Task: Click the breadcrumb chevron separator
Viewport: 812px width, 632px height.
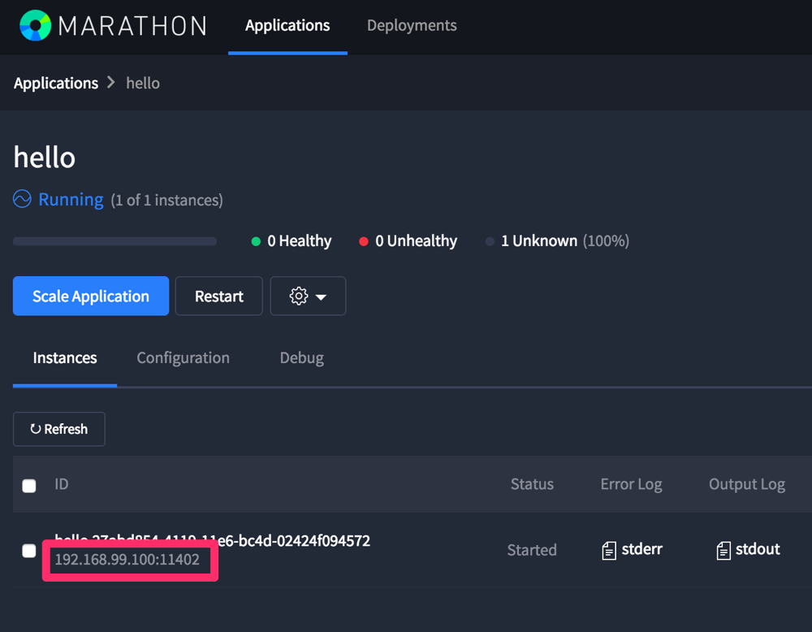Action: pyautogui.click(x=110, y=82)
